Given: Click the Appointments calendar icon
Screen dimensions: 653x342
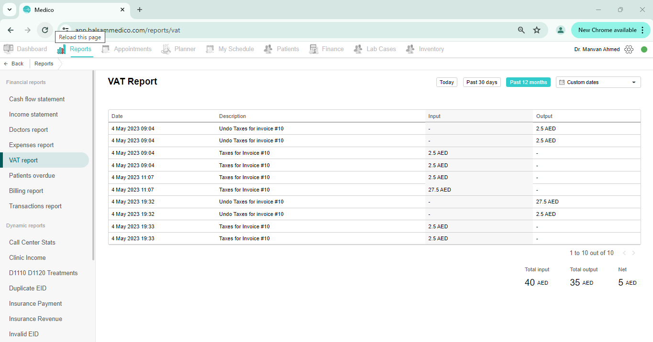Looking at the screenshot, I should point(106,49).
